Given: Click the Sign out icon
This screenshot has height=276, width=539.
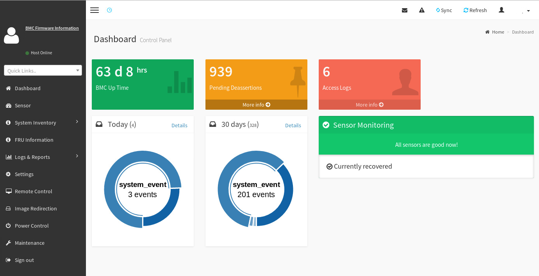Looking at the screenshot, I should click(8, 260).
